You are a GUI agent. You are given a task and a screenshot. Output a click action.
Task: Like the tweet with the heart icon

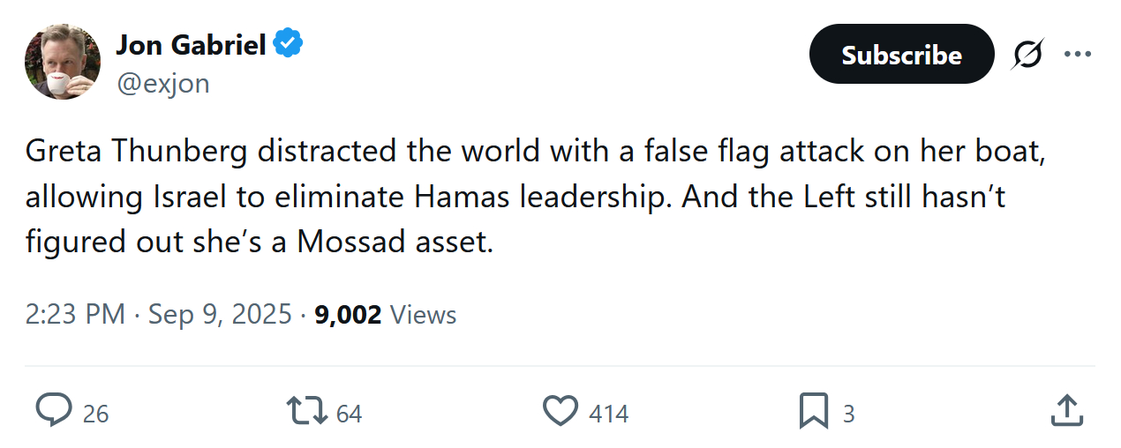pos(560,411)
